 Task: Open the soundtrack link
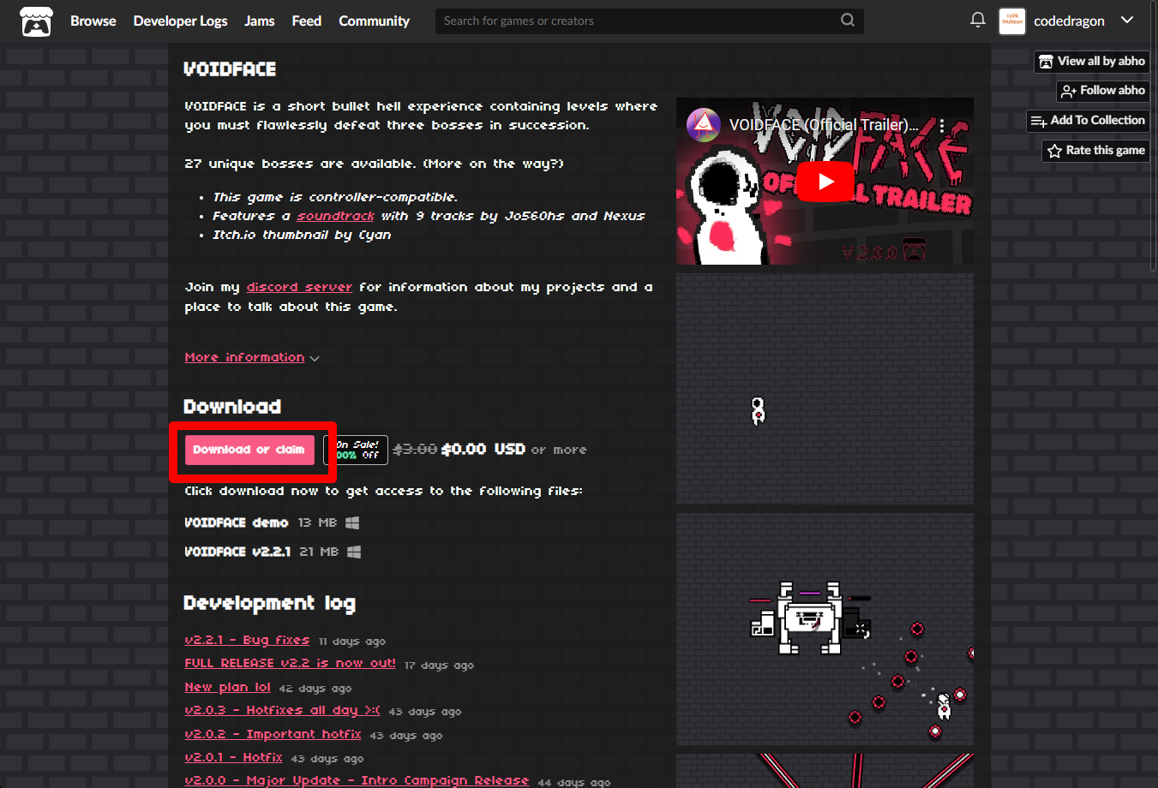335,216
